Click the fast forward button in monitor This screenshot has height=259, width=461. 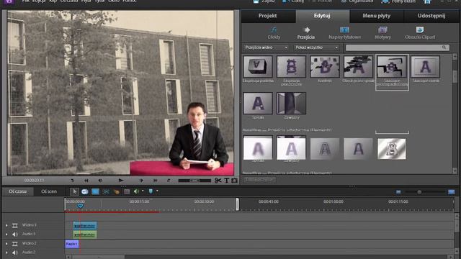155,181
